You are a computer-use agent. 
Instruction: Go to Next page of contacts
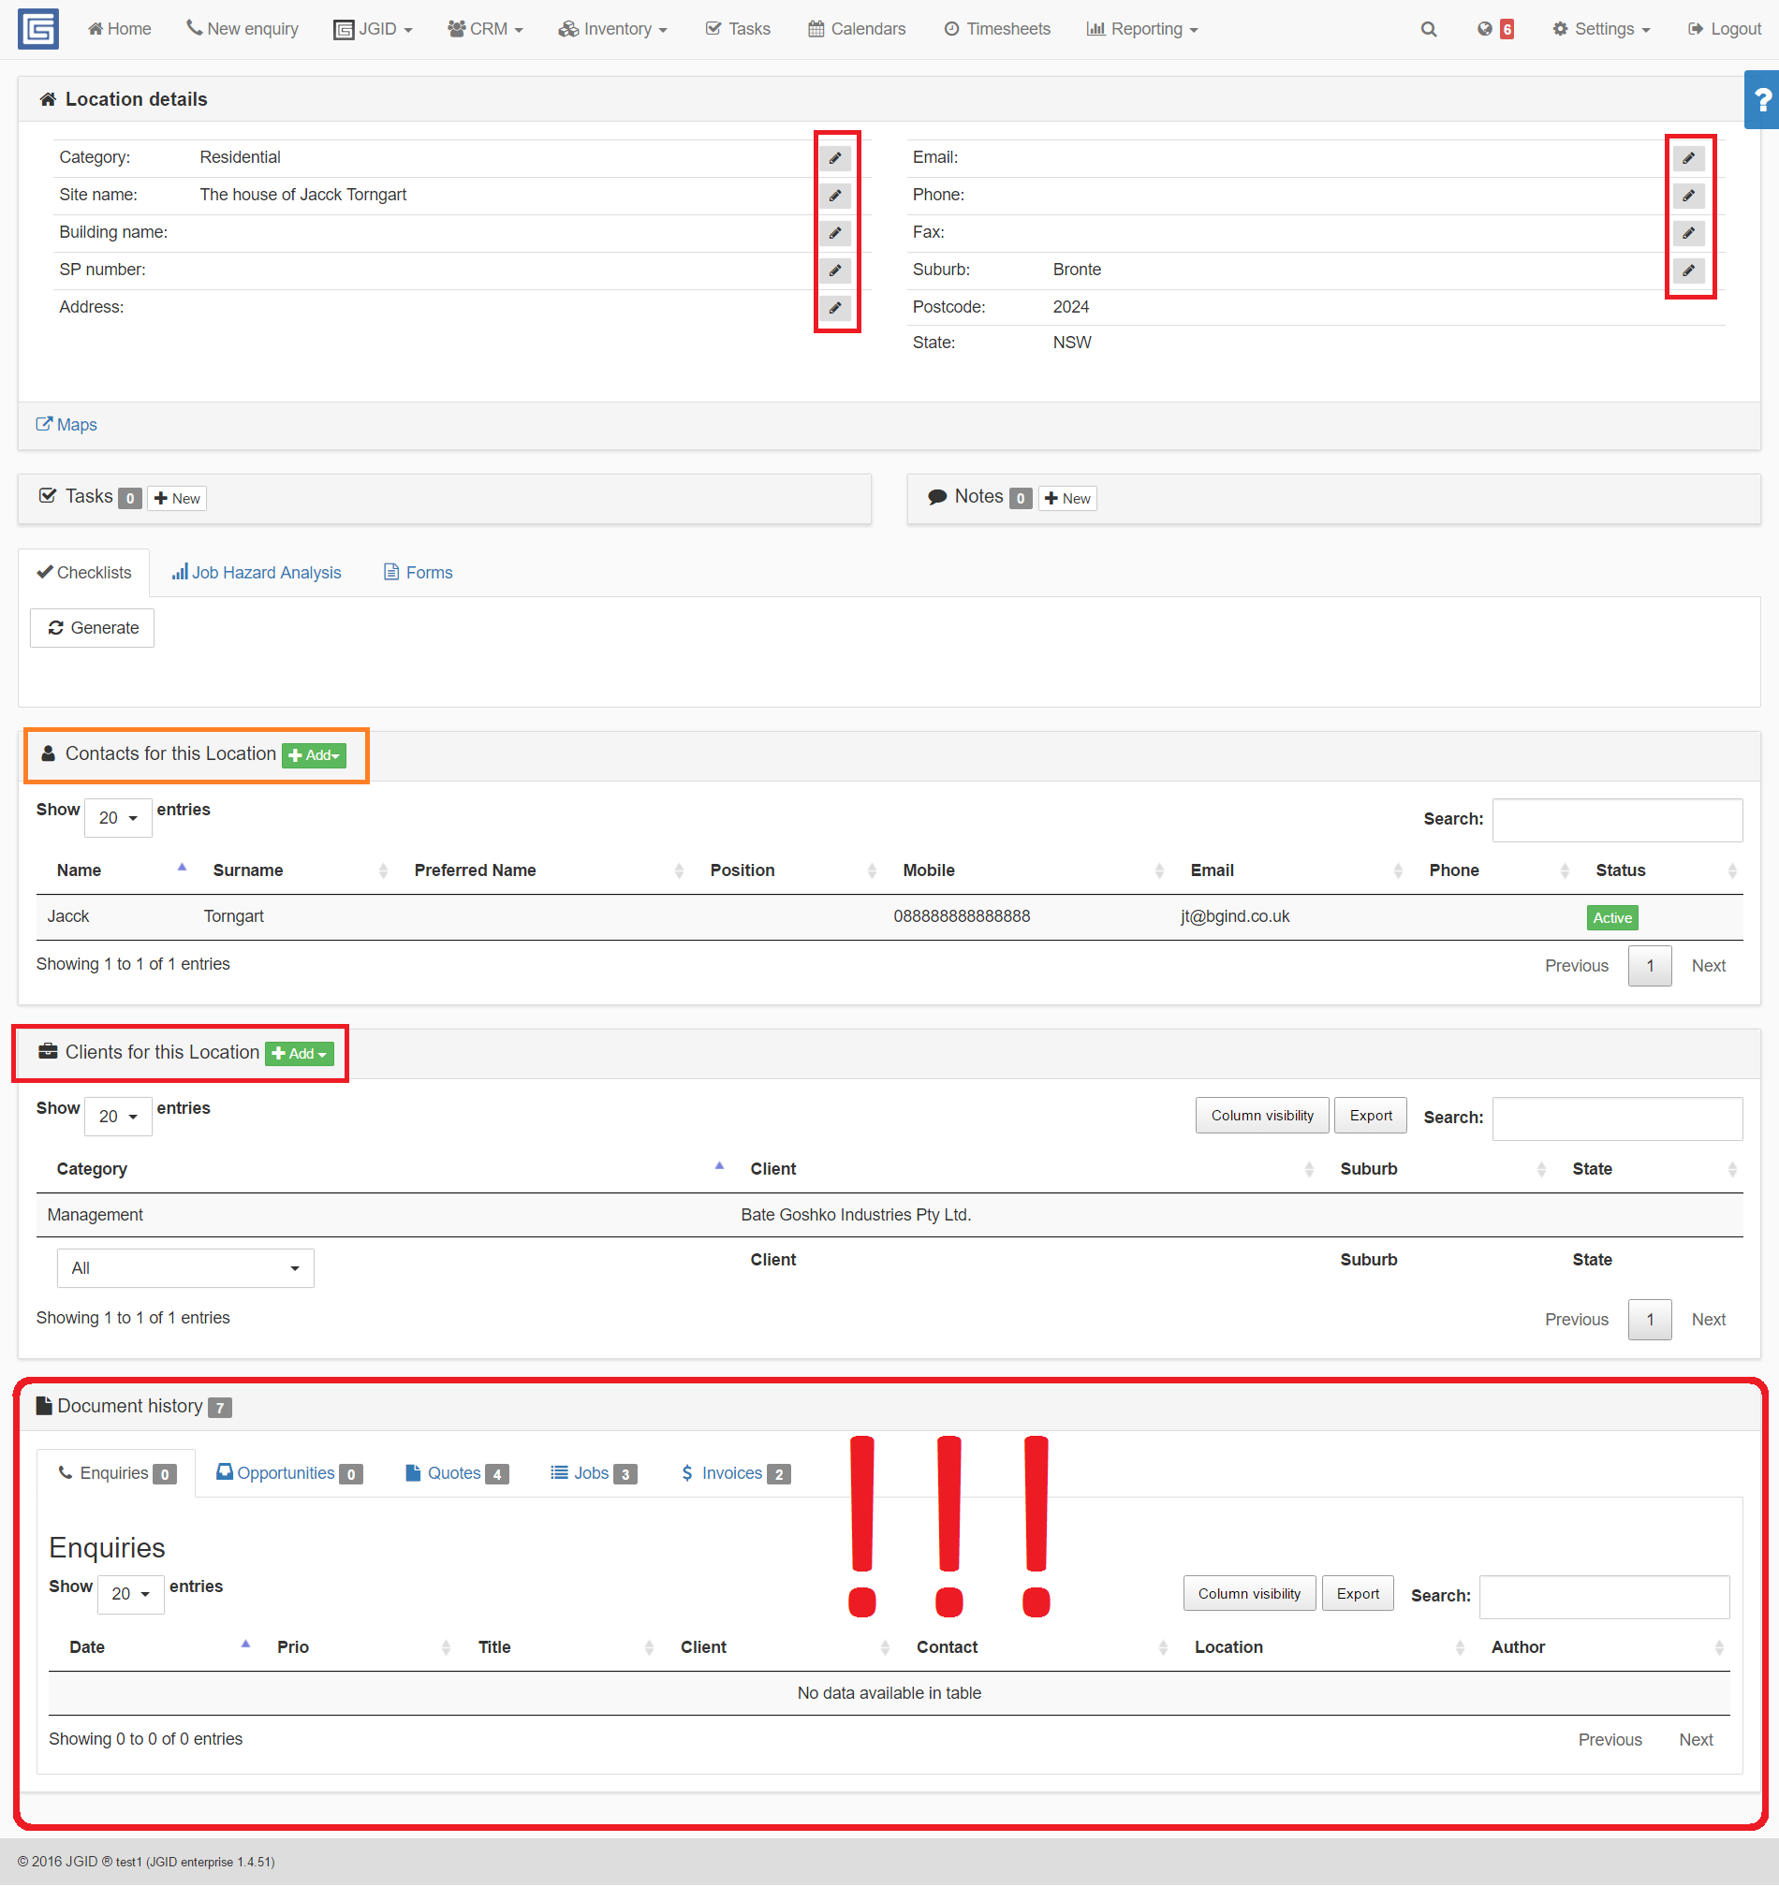coord(1709,966)
